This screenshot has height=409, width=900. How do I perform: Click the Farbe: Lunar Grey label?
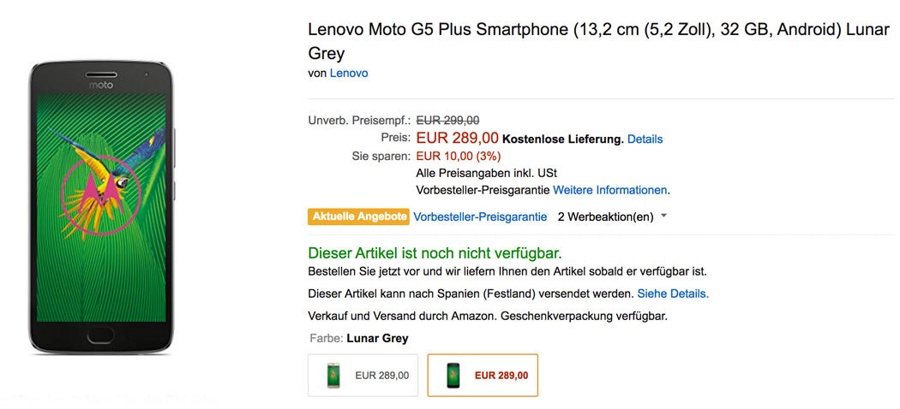point(359,338)
